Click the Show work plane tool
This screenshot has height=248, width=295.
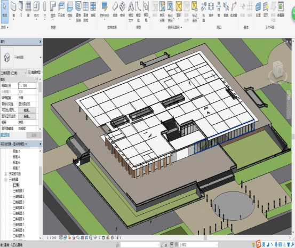coord(266,10)
